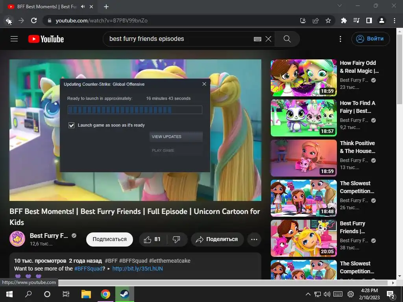Show hidden system tray icons
Image resolution: width=403 pixels, height=302 pixels.
coord(308,294)
